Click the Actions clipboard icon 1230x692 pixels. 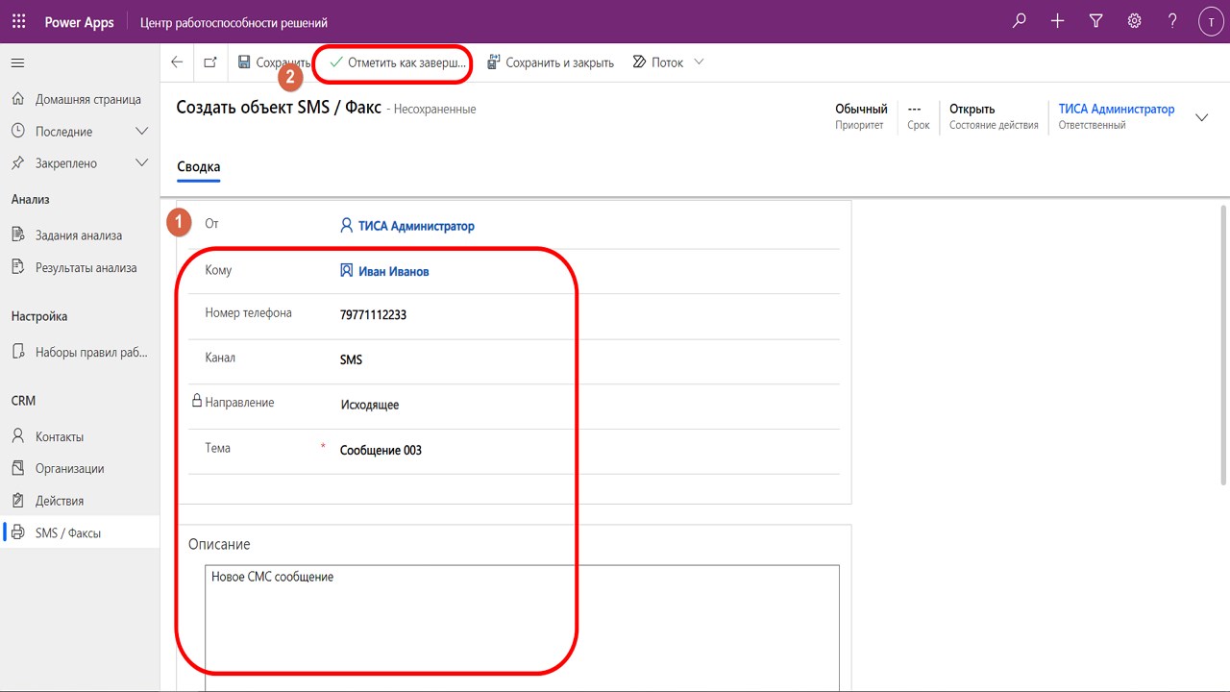[17, 501]
